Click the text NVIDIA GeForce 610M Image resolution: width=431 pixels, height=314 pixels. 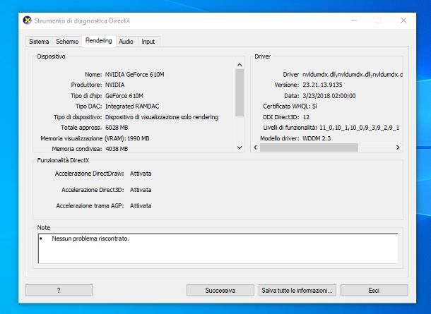[x=135, y=74]
